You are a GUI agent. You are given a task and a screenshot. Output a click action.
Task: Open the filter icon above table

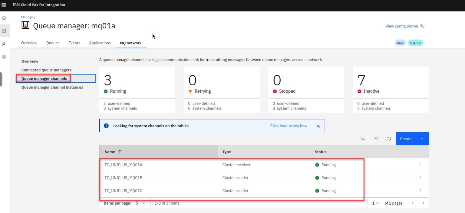tap(376, 139)
